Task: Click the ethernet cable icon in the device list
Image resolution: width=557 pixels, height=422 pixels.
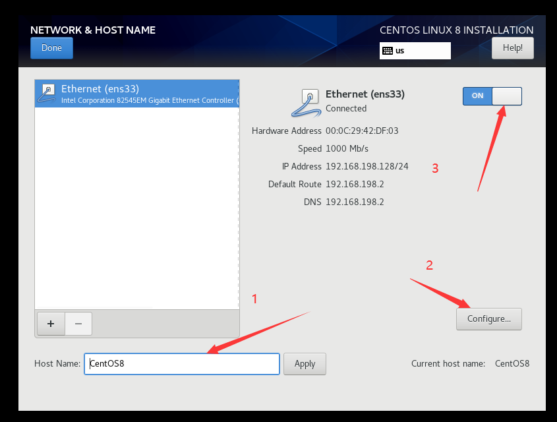Action: [47, 94]
